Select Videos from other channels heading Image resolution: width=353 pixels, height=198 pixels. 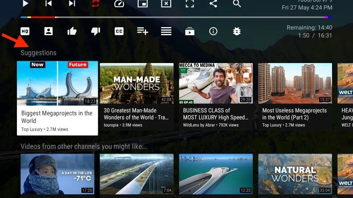[x=84, y=146]
